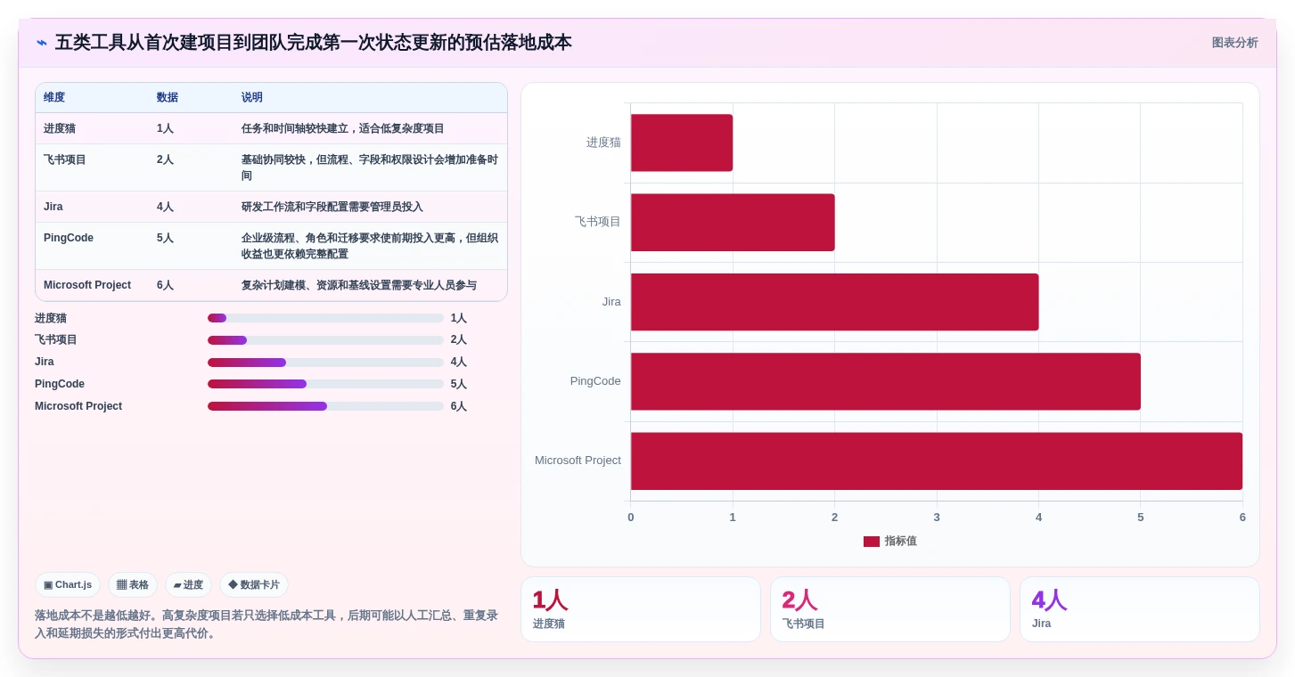Screen dimensions: 1295x677
Task: Open the 4人 Jira data card
Action: click(1140, 609)
